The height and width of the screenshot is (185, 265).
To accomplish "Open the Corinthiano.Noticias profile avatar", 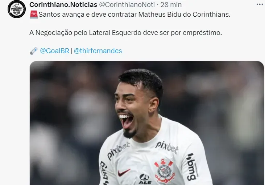I will pyautogui.click(x=17, y=9).
